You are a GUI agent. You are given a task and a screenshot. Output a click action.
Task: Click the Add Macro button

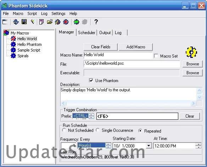pos(136,47)
